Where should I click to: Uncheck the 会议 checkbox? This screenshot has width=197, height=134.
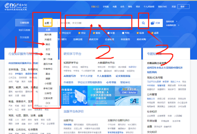(79, 33)
